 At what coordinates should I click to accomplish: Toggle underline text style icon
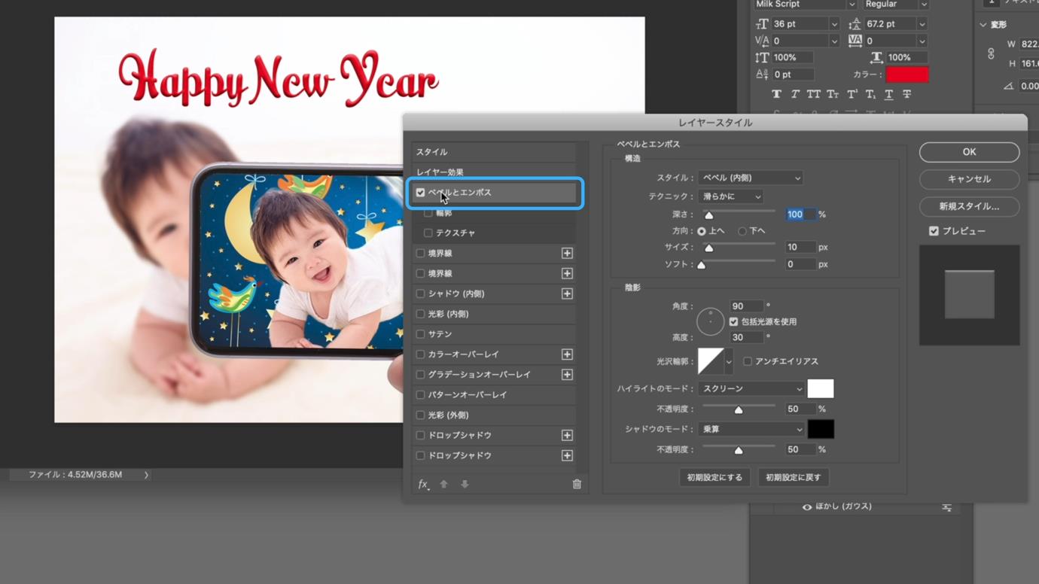(x=888, y=94)
